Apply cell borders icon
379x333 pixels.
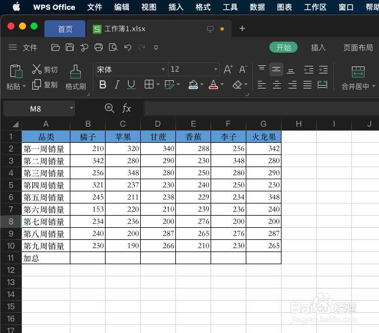click(x=149, y=84)
